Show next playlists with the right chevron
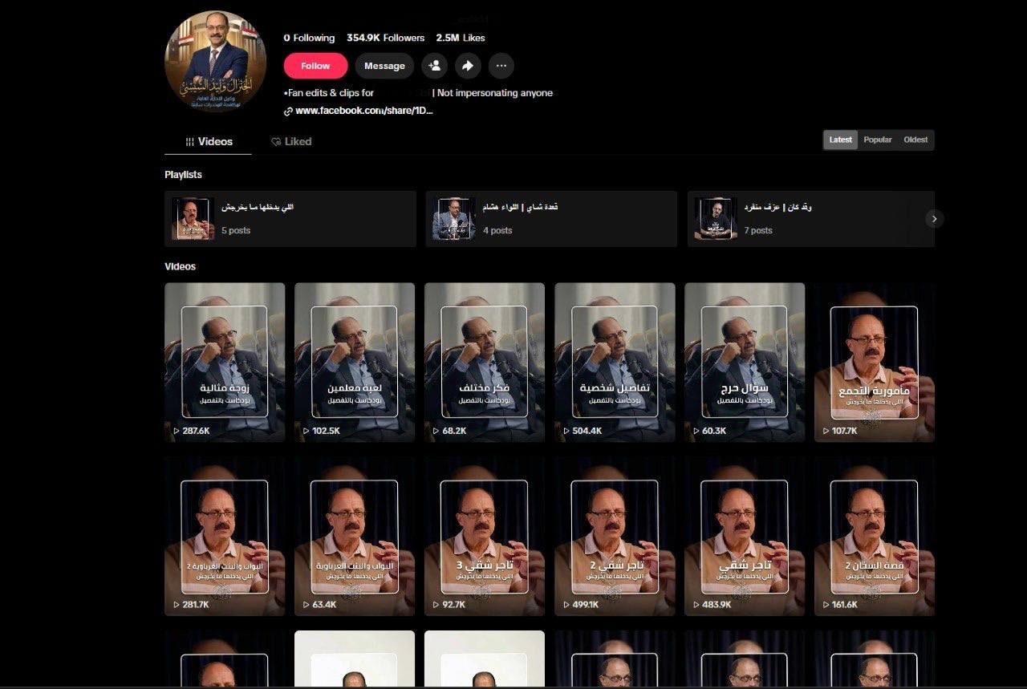 coord(934,218)
